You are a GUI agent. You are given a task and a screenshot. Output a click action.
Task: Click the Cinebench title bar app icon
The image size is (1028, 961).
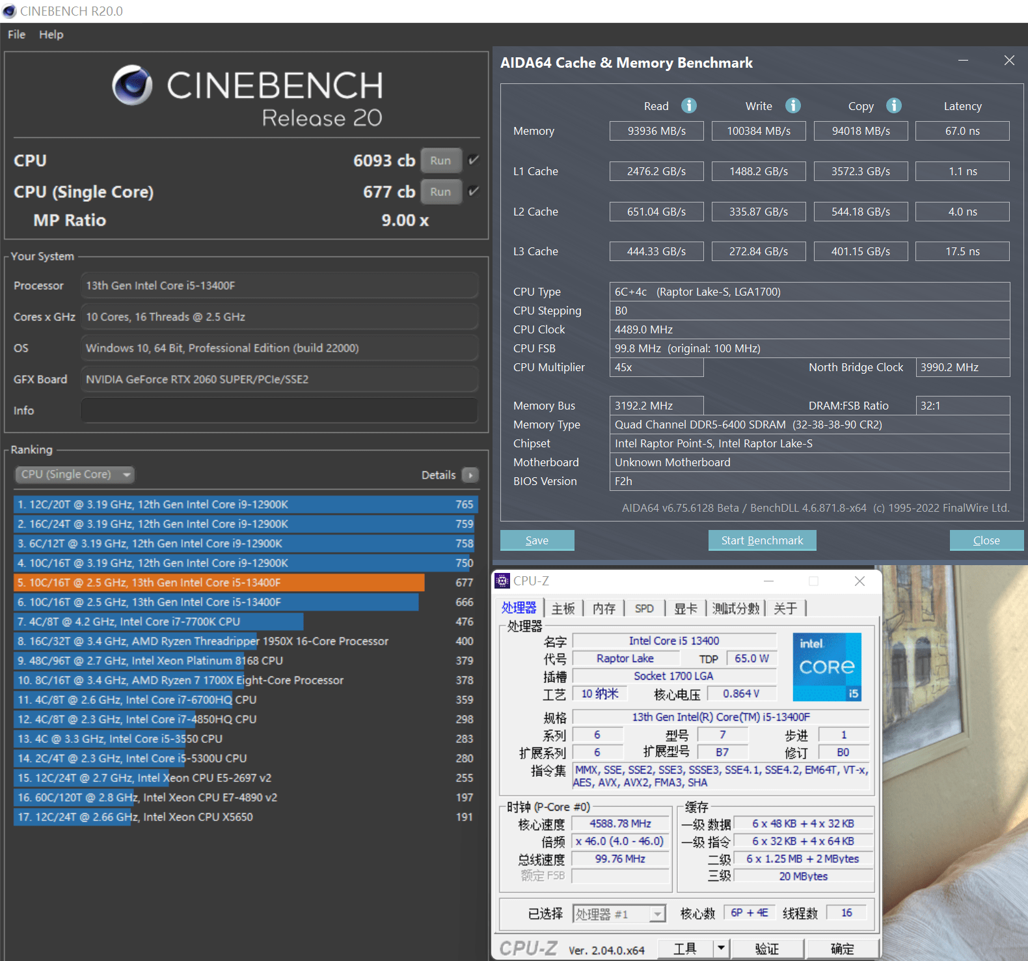(10, 11)
